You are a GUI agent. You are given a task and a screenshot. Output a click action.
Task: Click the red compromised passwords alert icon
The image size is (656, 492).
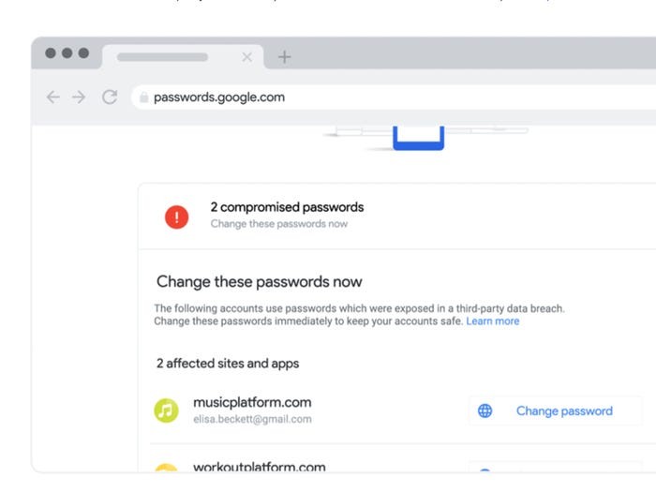(x=176, y=216)
